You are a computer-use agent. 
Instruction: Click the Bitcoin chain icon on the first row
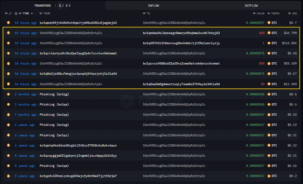pyautogui.click(x=8, y=23)
